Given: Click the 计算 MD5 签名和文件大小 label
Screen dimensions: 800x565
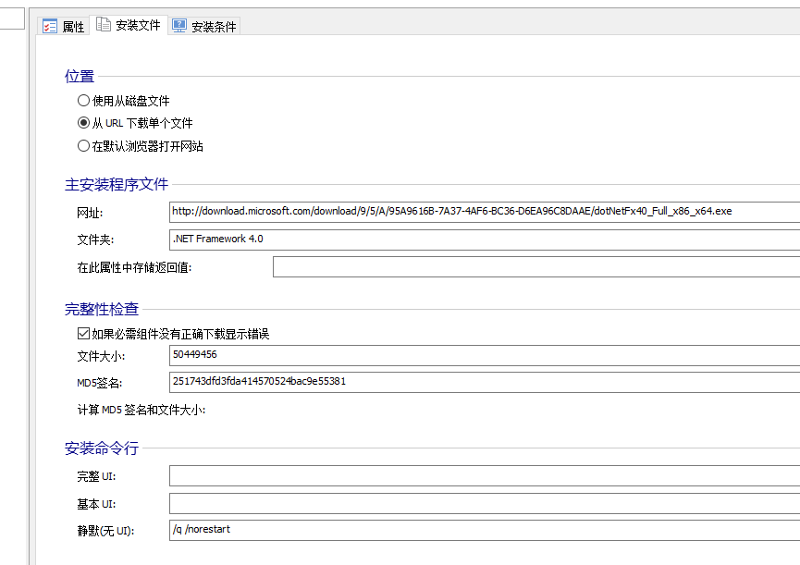Looking at the screenshot, I should [142, 410].
